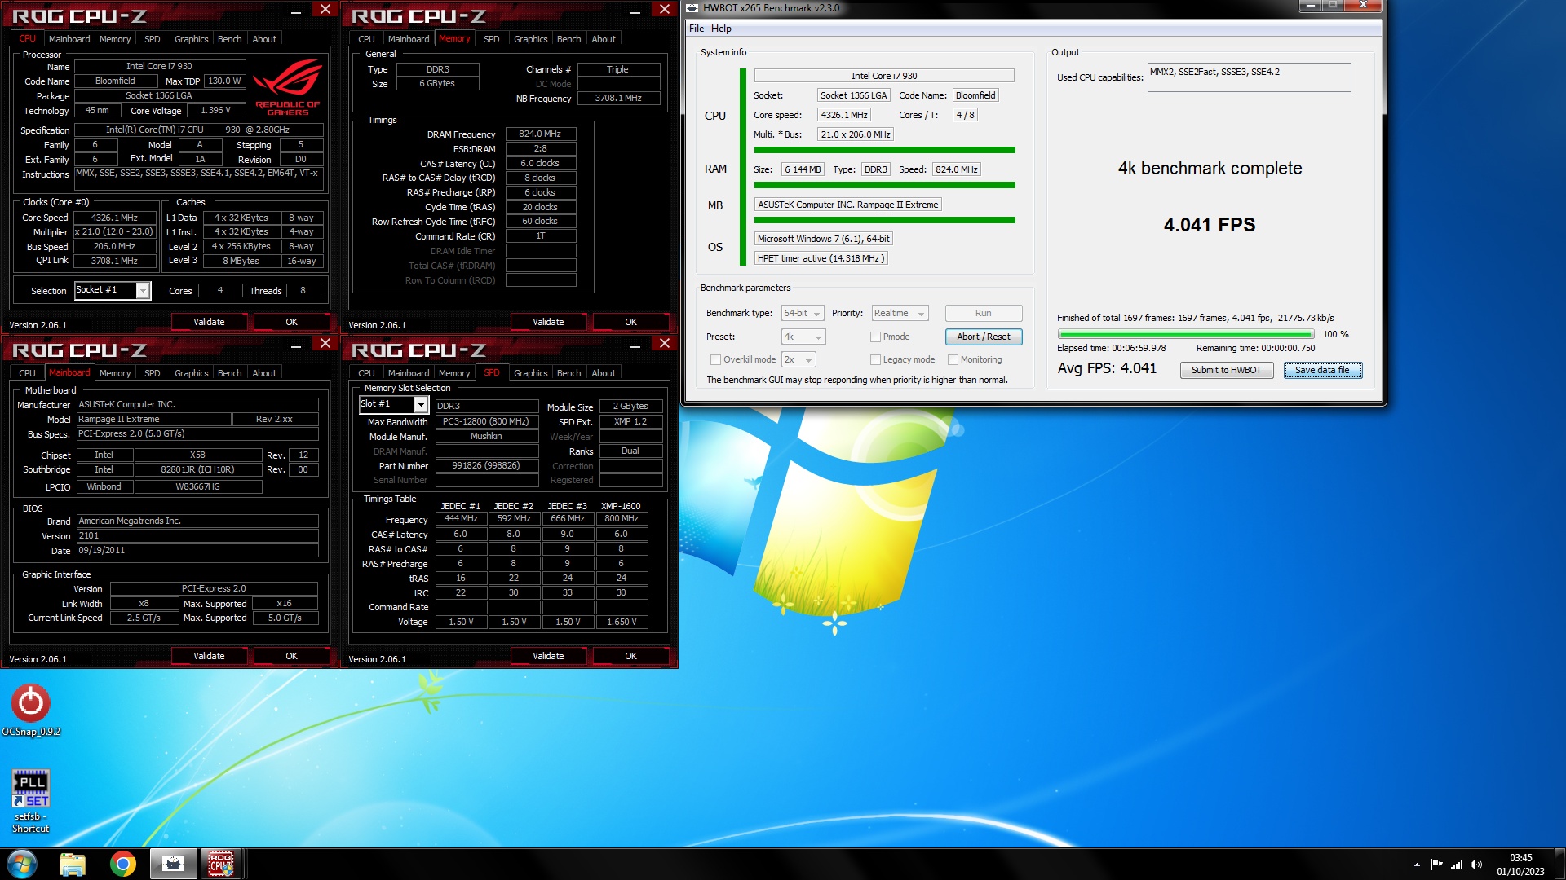Click OK in the Motherboard window
1566x880 pixels.
coord(291,656)
